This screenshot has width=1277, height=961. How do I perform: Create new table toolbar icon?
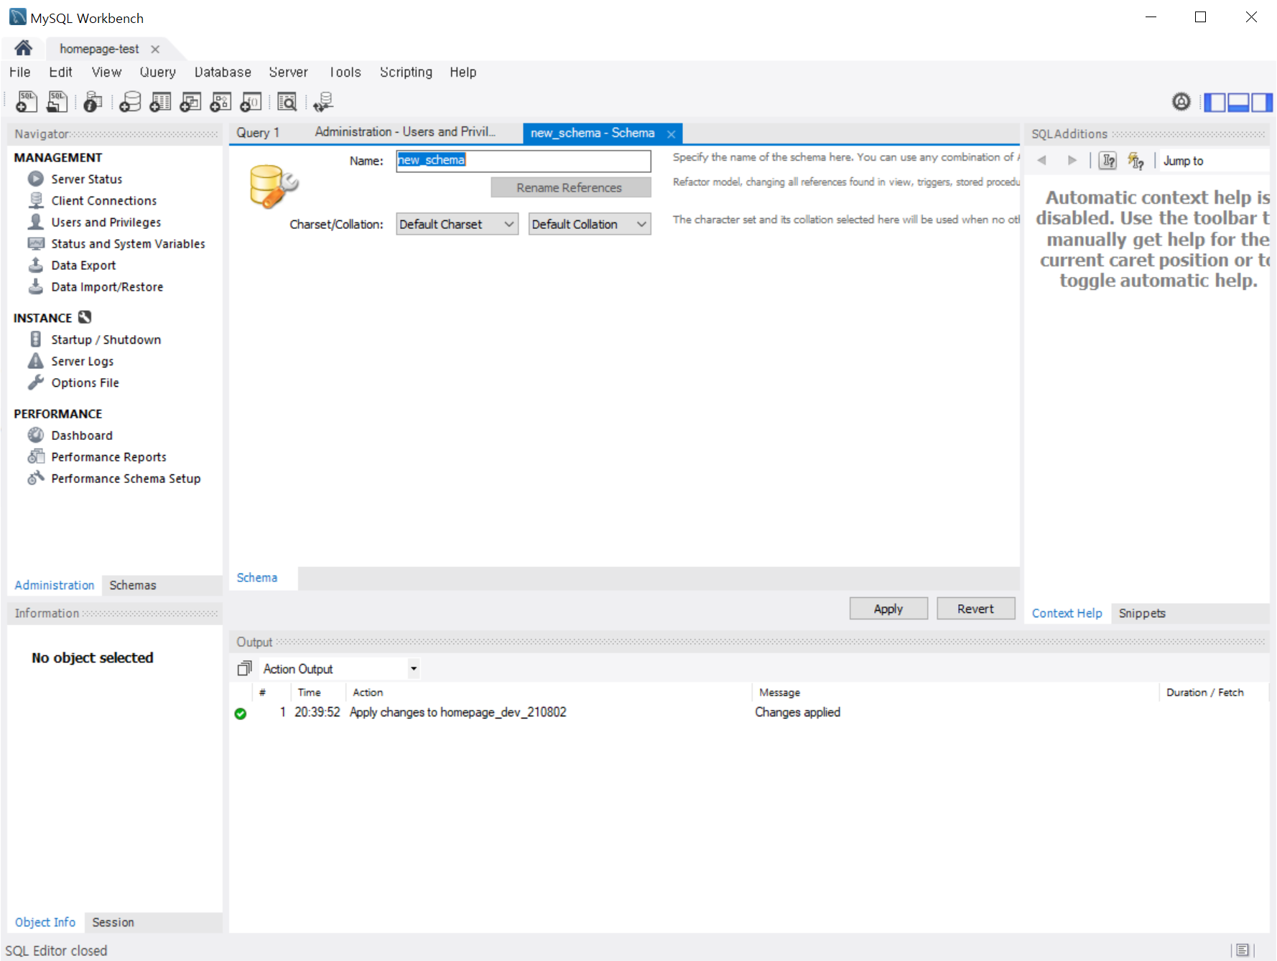(160, 102)
